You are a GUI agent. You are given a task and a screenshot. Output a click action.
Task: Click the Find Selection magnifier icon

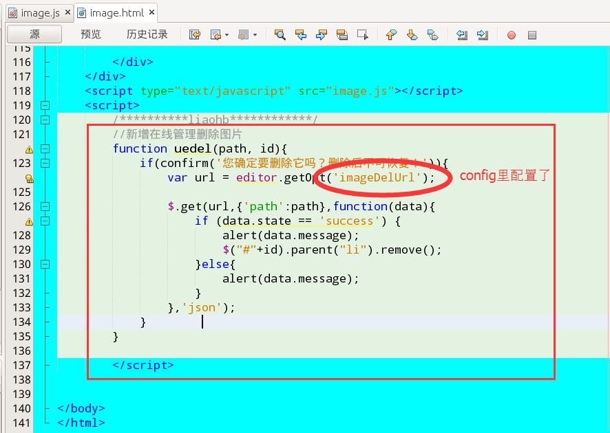tap(280, 35)
